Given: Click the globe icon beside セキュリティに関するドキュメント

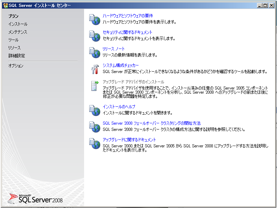Looking at the screenshot, I should coord(95,36).
